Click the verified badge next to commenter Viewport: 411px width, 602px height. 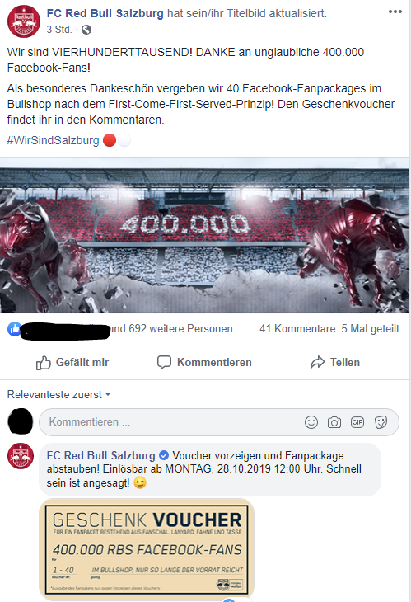[164, 455]
